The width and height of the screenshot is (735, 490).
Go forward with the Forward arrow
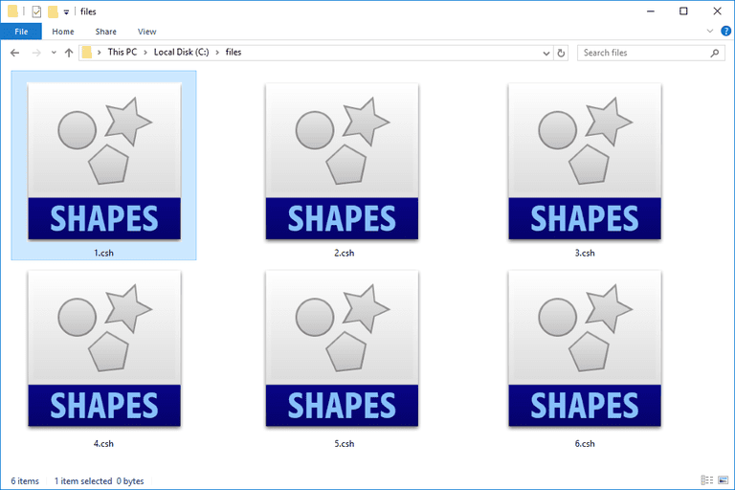tap(36, 53)
